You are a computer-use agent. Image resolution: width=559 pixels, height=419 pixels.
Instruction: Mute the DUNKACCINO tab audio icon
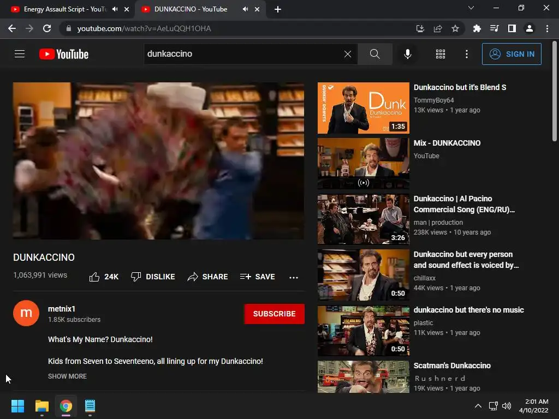tap(245, 9)
